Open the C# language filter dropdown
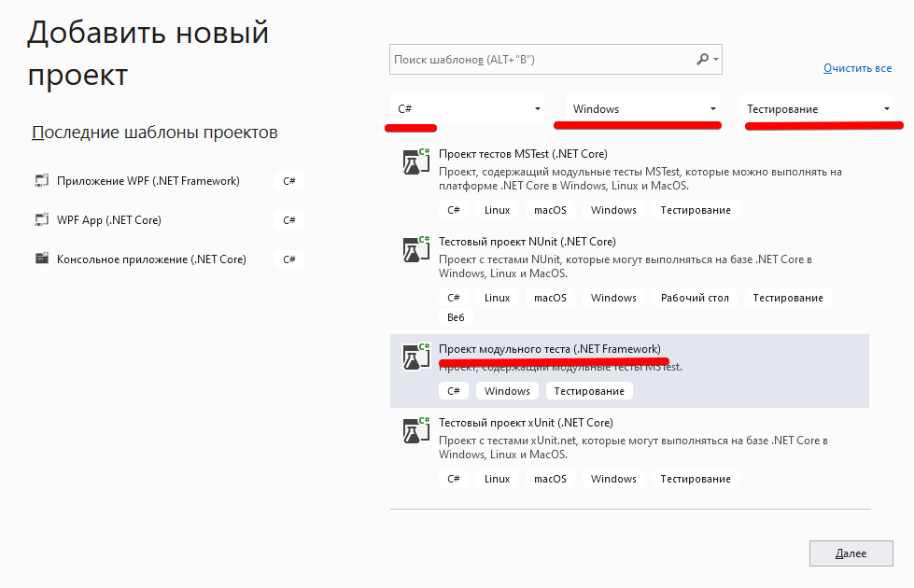 click(467, 109)
